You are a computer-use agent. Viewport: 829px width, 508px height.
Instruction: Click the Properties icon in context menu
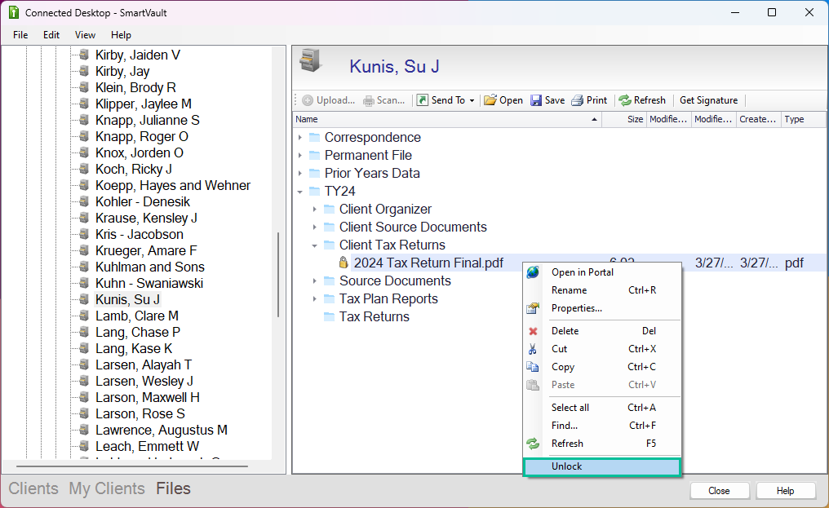(x=533, y=308)
